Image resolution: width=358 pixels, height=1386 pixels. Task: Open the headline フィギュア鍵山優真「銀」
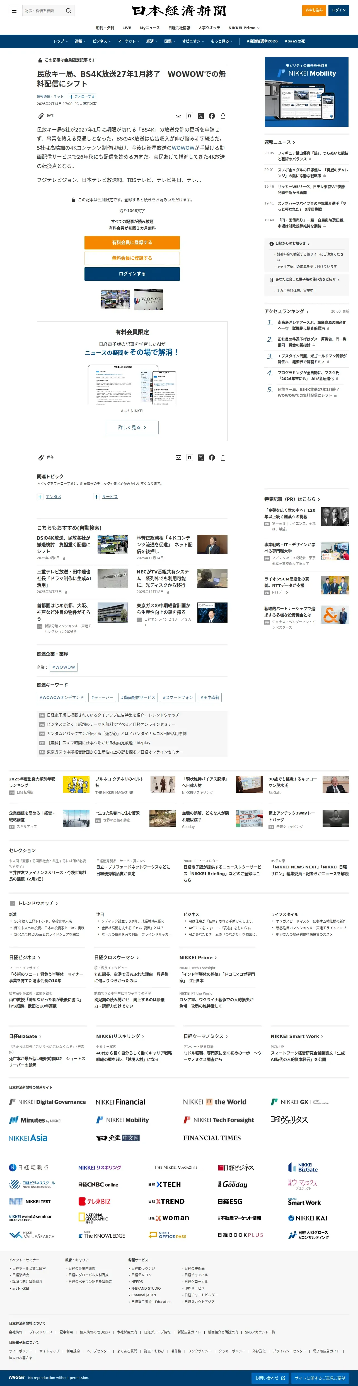tap(313, 156)
